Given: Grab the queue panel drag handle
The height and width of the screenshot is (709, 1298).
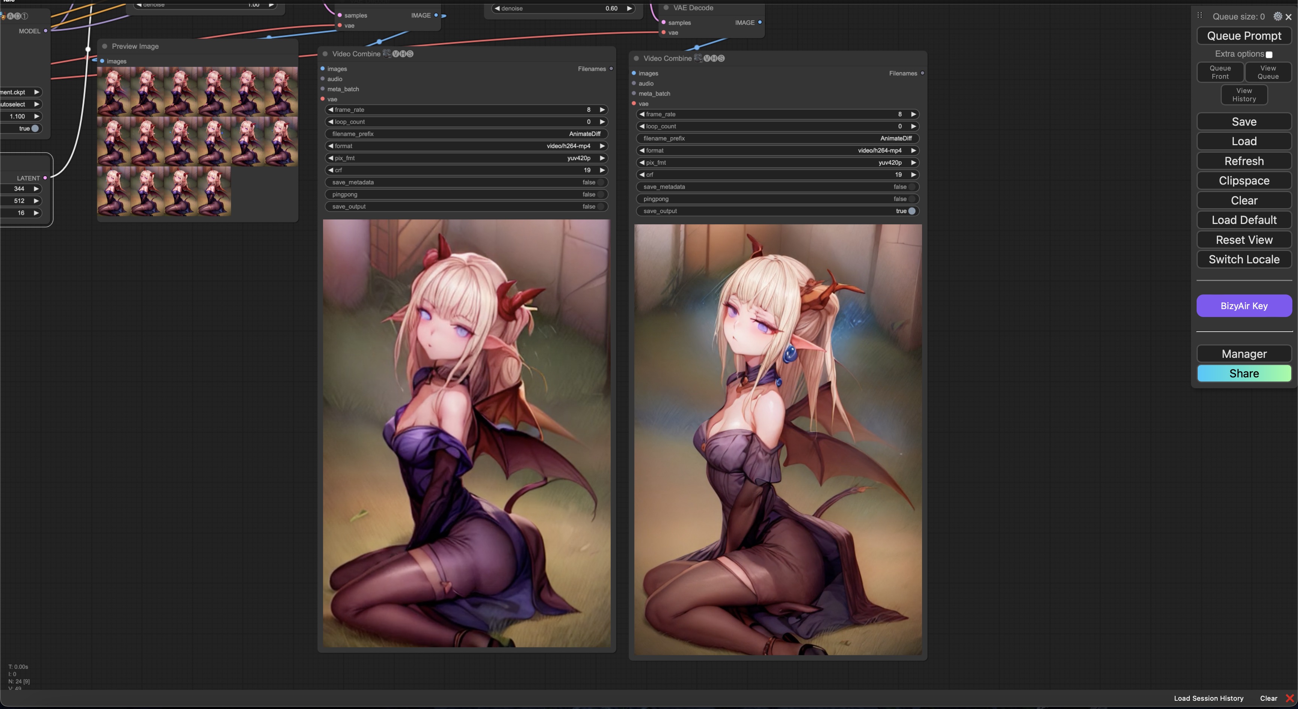Looking at the screenshot, I should point(1200,16).
